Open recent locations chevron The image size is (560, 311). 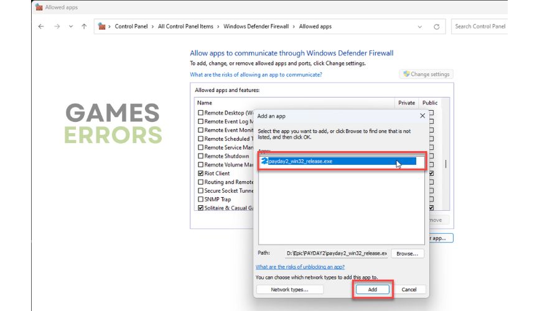[x=71, y=26]
